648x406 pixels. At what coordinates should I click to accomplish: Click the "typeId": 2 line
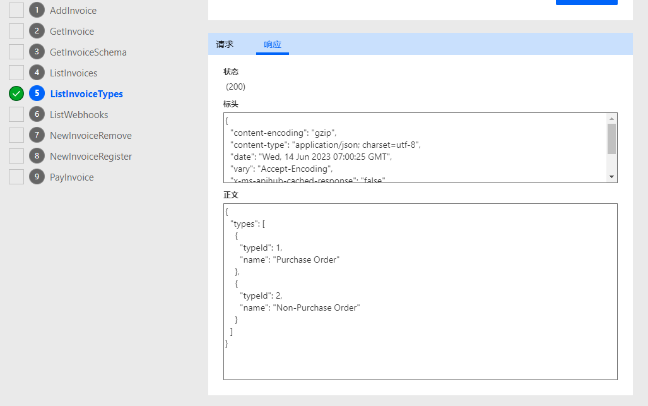pos(261,296)
